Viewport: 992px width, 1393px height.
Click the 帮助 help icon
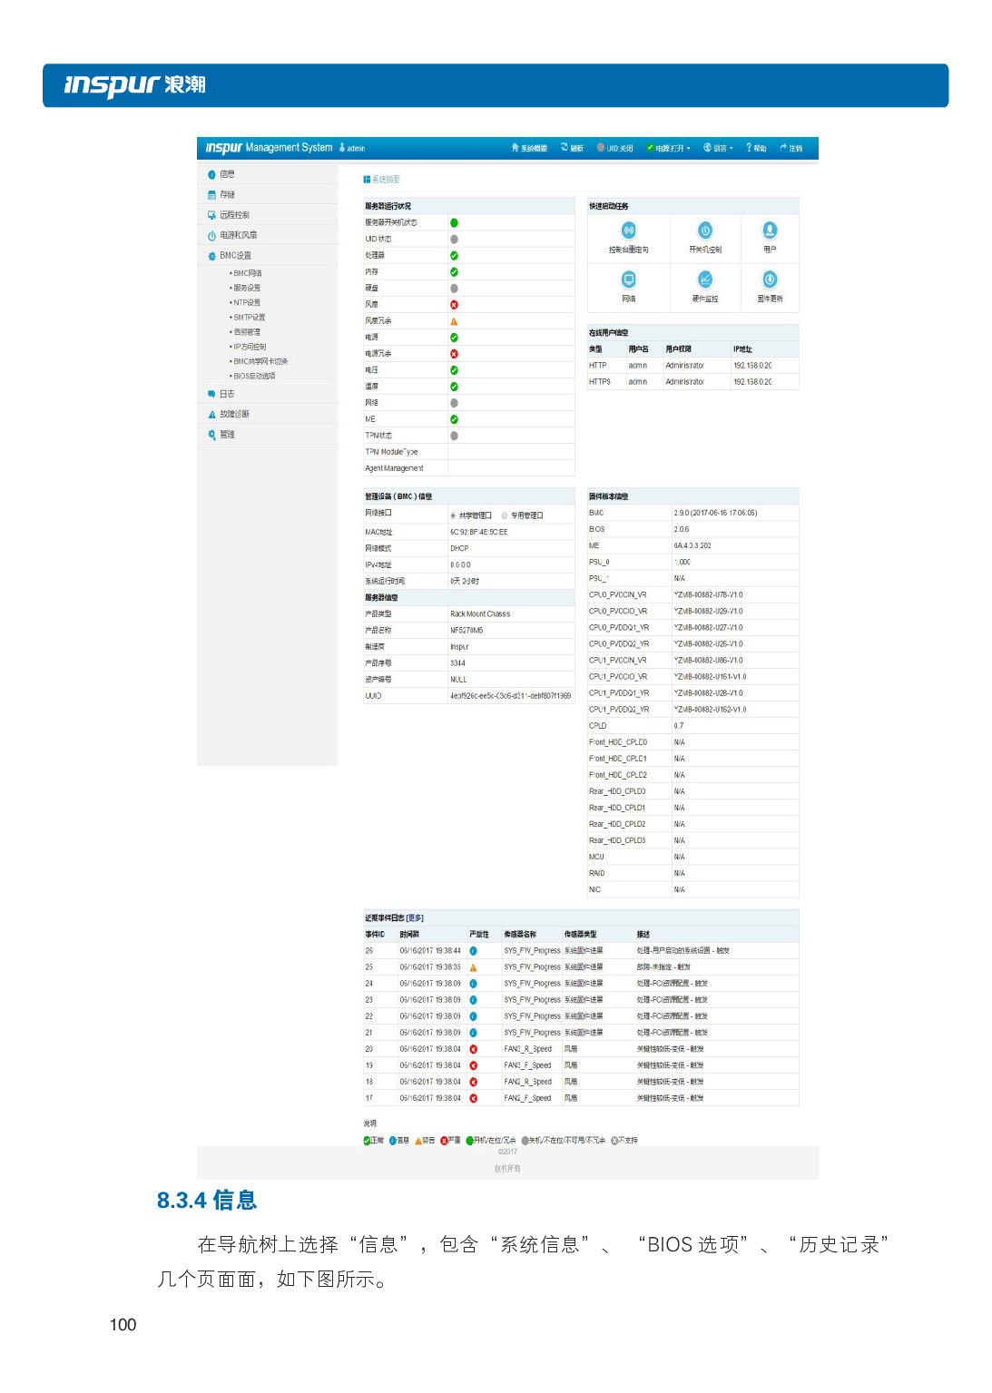coord(754,148)
